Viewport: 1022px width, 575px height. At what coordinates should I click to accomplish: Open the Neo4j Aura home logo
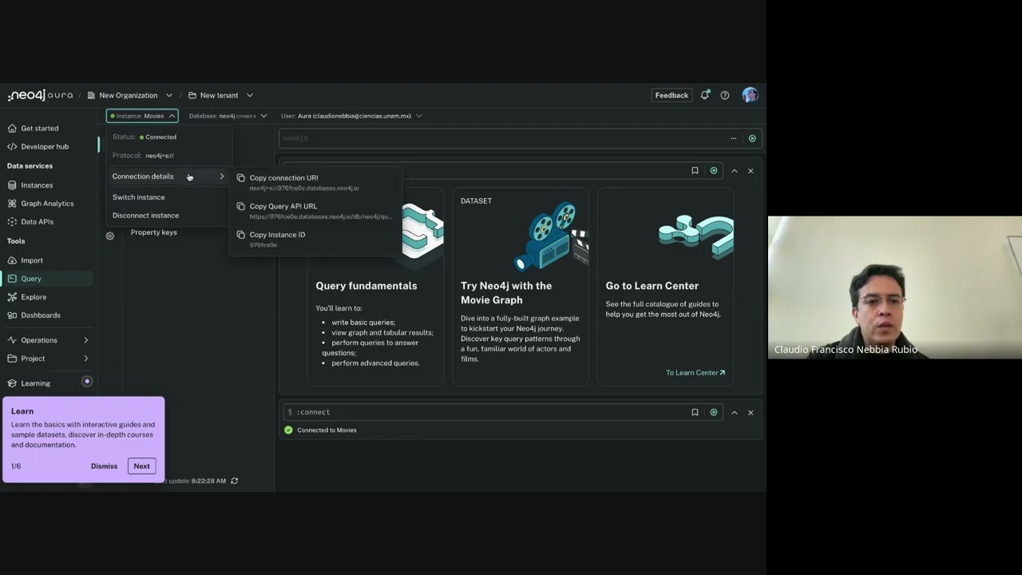(40, 95)
